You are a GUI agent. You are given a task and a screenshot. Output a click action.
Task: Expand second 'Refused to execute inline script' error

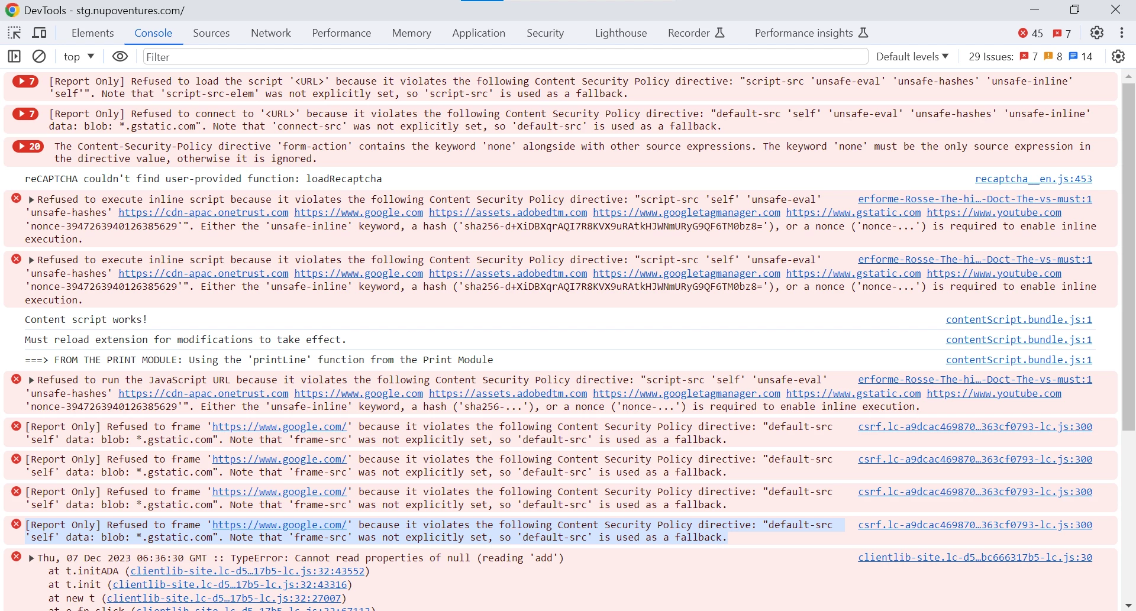pos(31,260)
